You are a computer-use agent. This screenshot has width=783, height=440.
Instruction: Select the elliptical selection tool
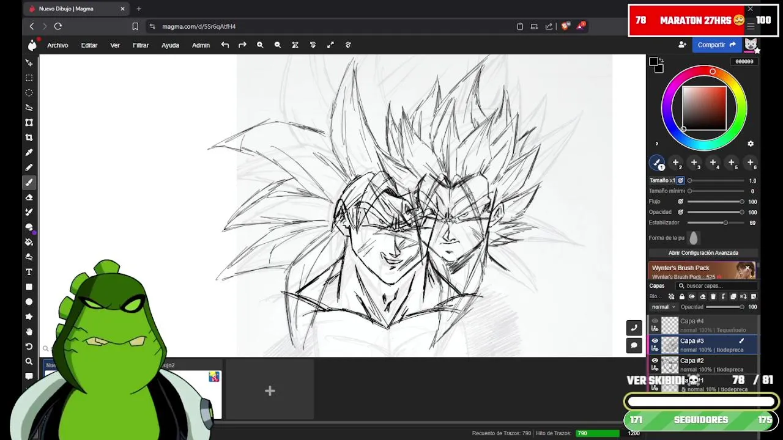coord(29,93)
